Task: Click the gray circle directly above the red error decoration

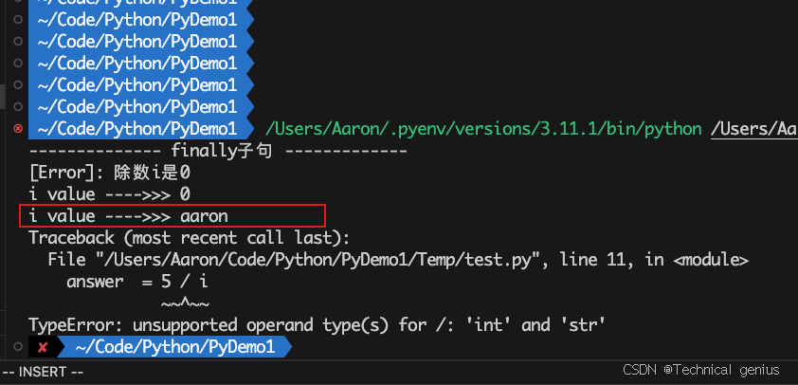Action: point(18,106)
